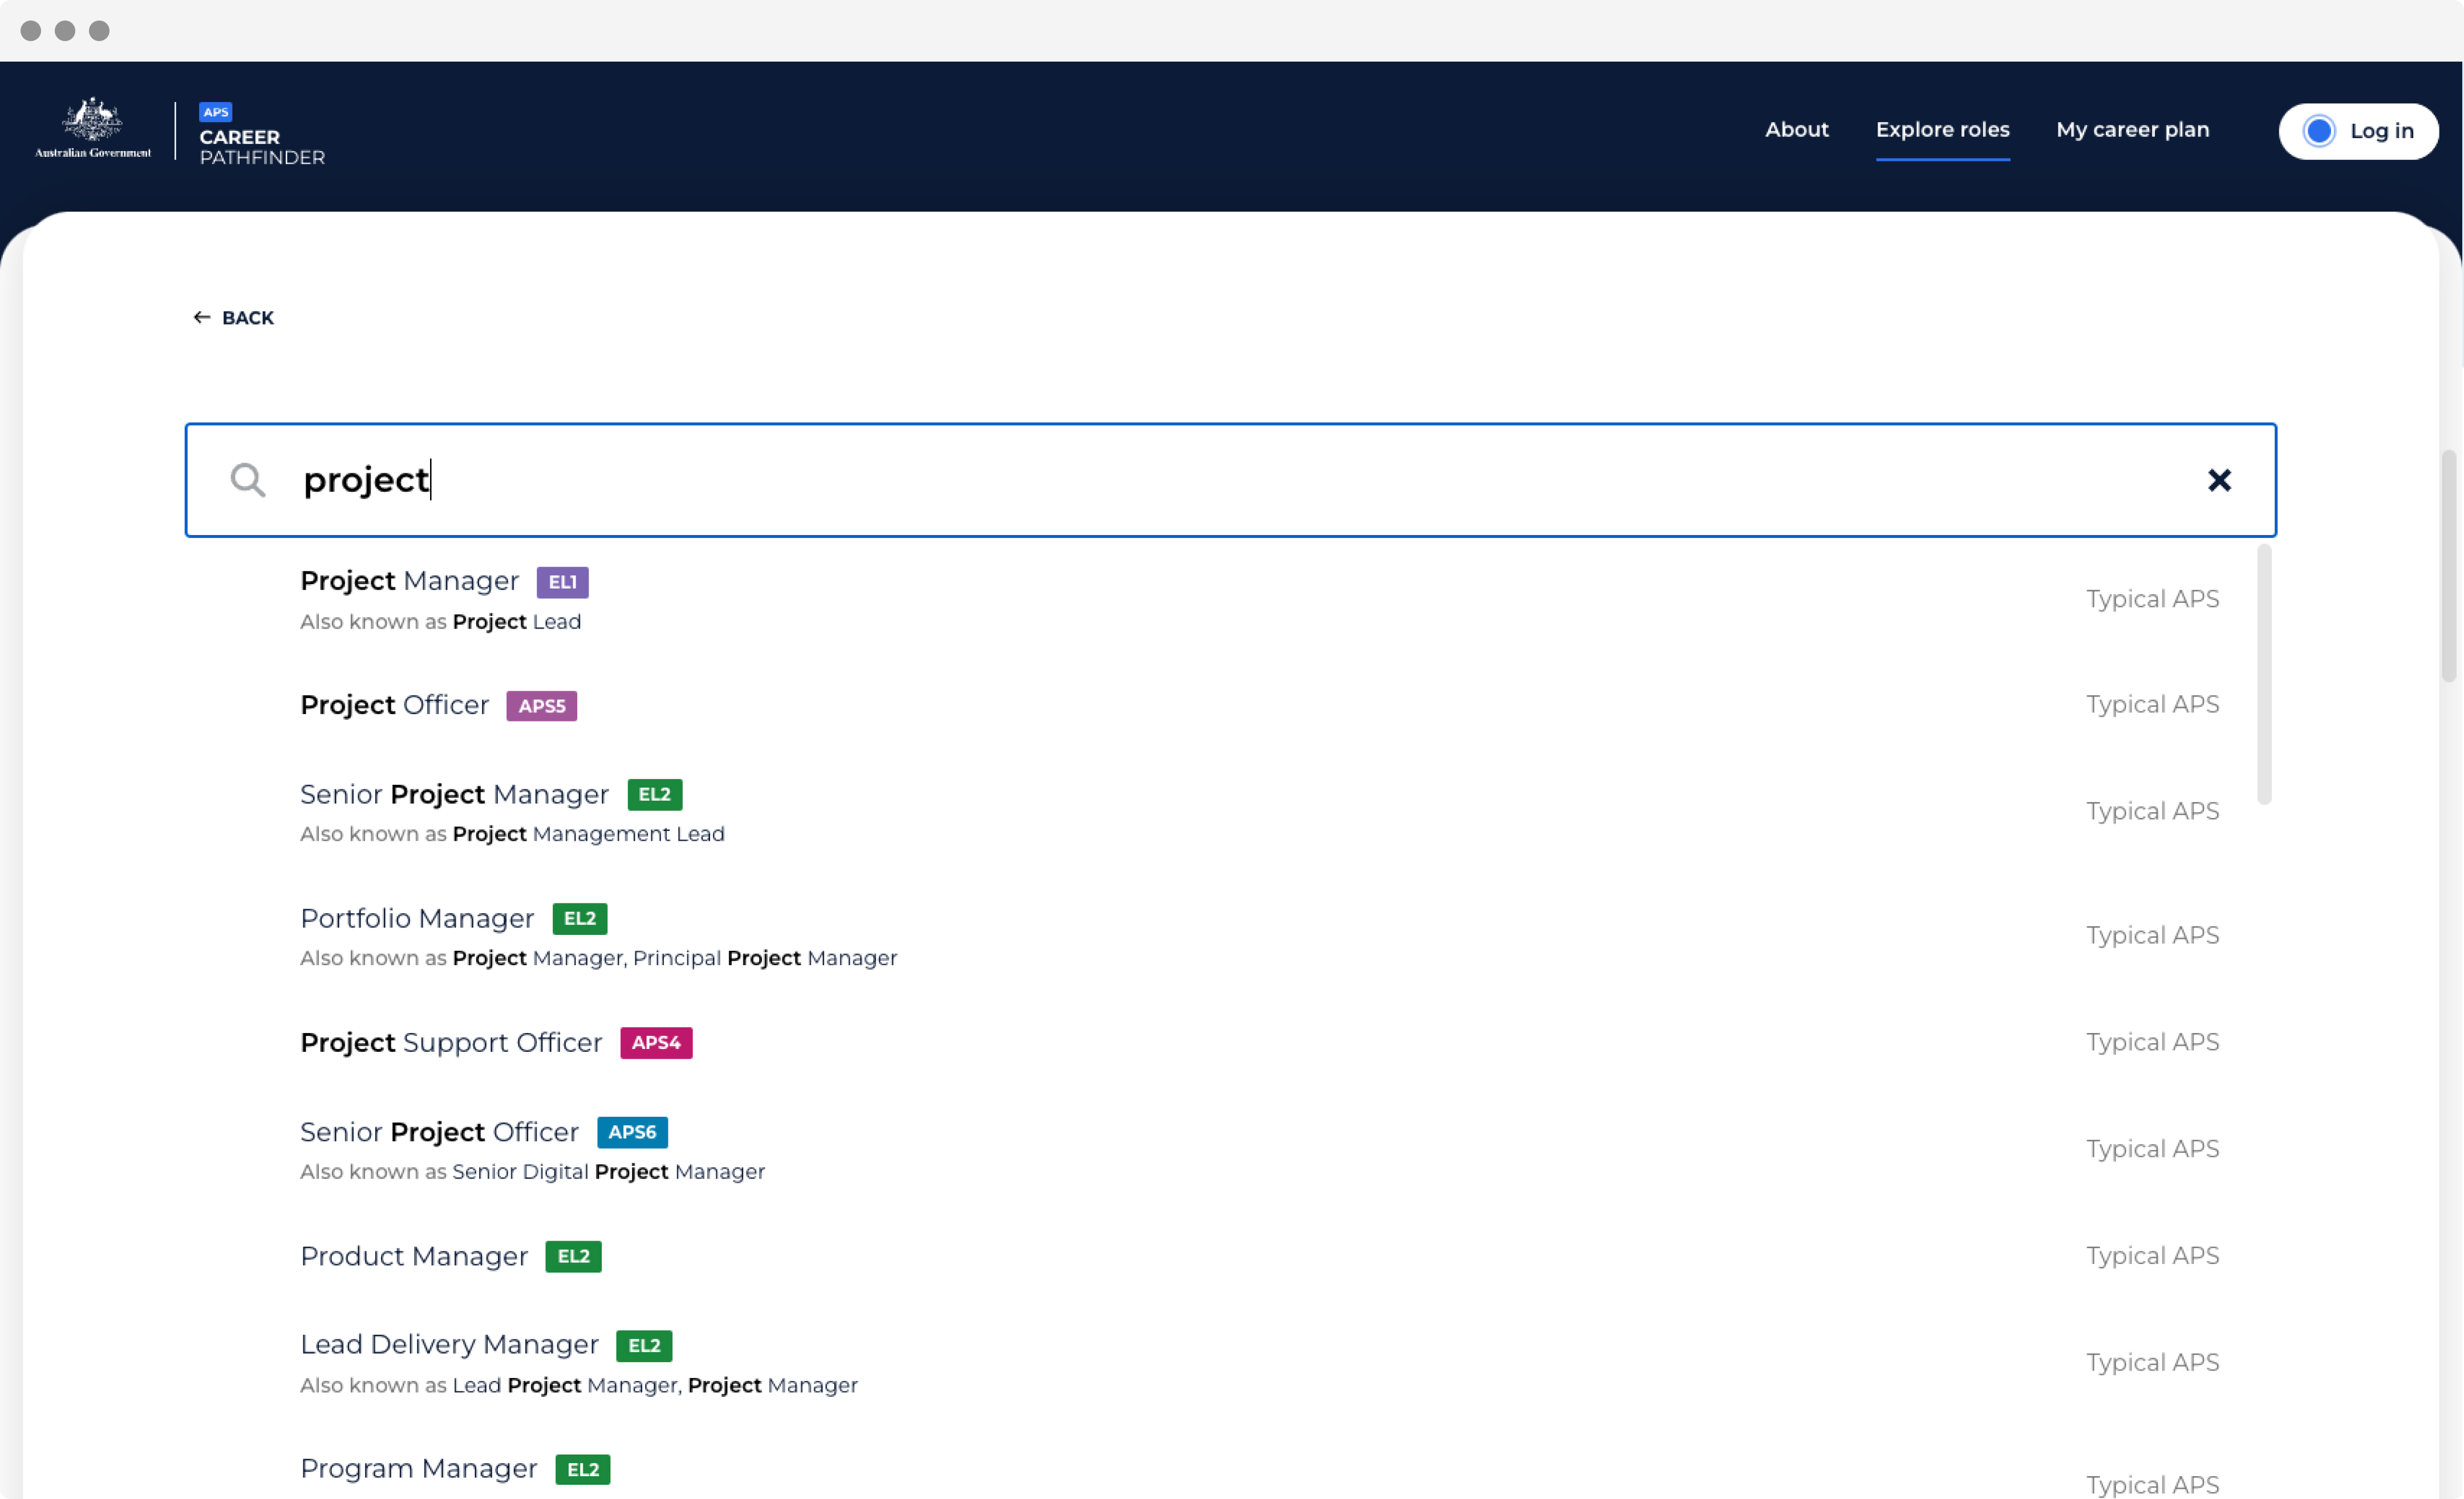
Task: Choose Senior Project Manager from suggestions
Action: (454, 794)
